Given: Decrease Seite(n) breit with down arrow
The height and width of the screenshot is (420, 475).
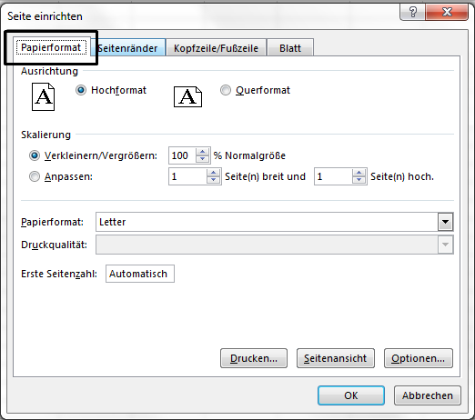Looking at the screenshot, I should pyautogui.click(x=214, y=180).
